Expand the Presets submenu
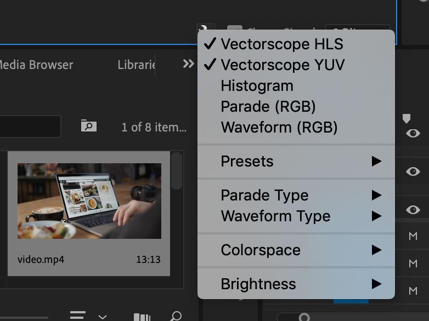 (296, 161)
